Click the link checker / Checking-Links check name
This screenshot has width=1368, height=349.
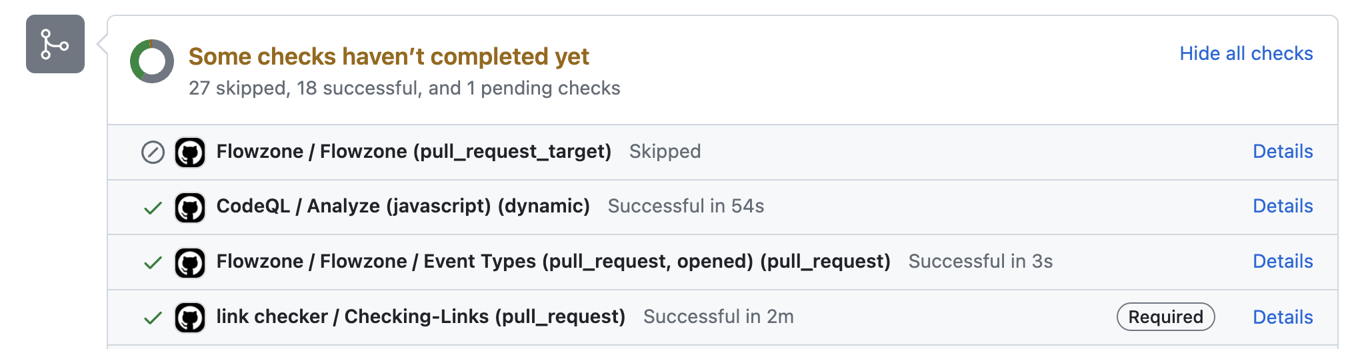[x=421, y=316]
